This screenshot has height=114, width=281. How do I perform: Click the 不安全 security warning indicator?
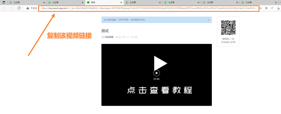31,8
